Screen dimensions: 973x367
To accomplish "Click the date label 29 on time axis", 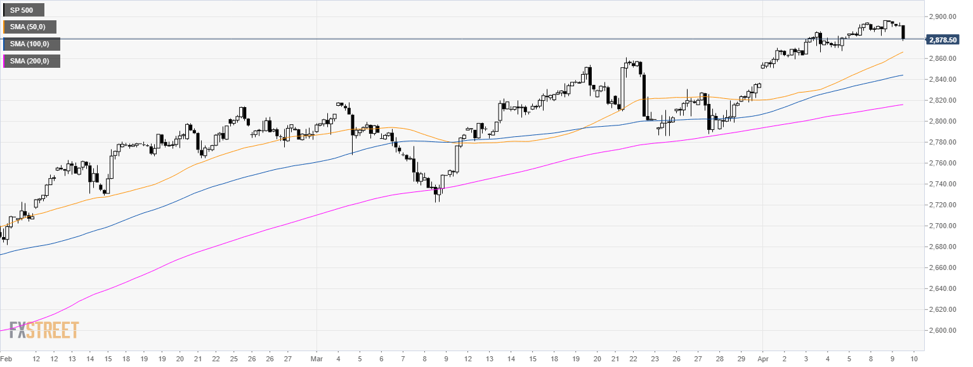I will (741, 359).
